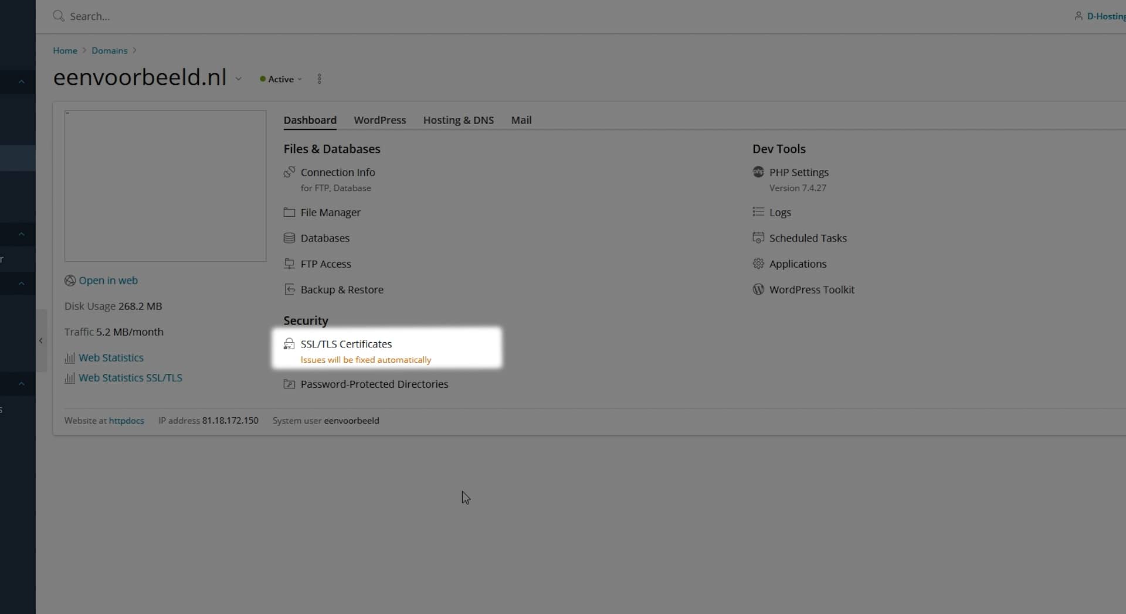
Task: Click 'for FTP, Database' subtitle
Action: click(335, 188)
